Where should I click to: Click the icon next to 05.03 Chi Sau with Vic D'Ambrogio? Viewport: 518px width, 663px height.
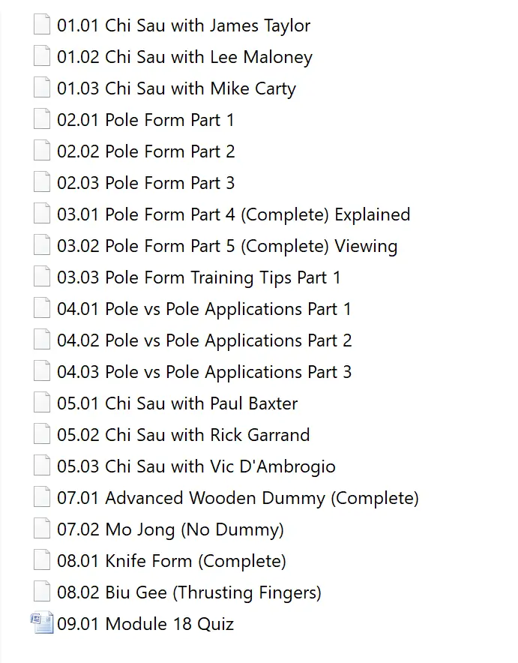point(42,466)
